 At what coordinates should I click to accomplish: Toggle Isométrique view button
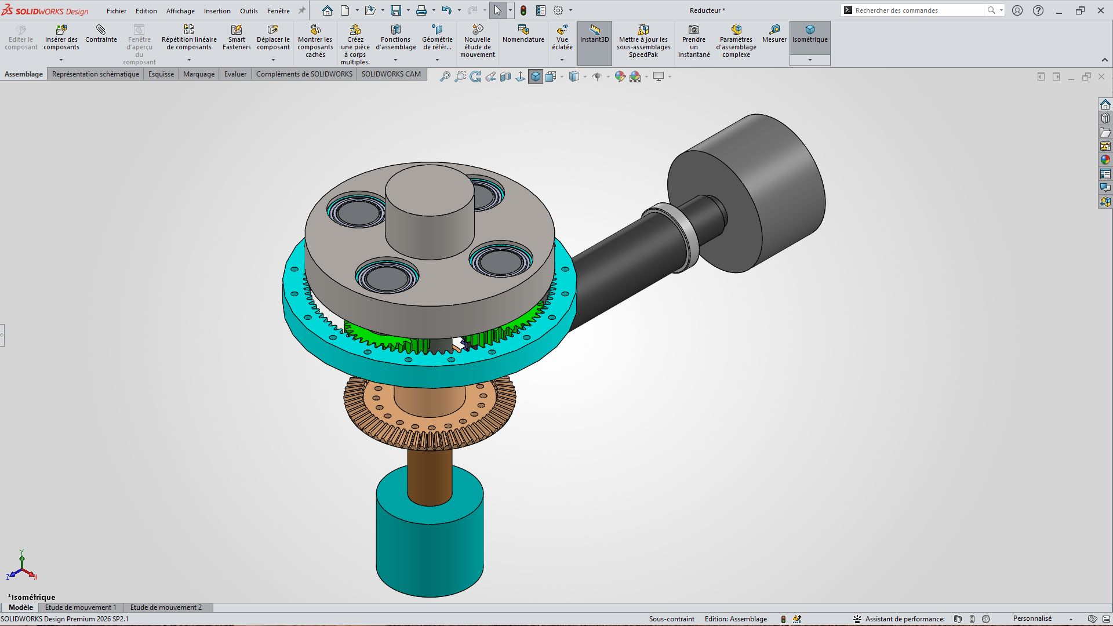coord(810,38)
